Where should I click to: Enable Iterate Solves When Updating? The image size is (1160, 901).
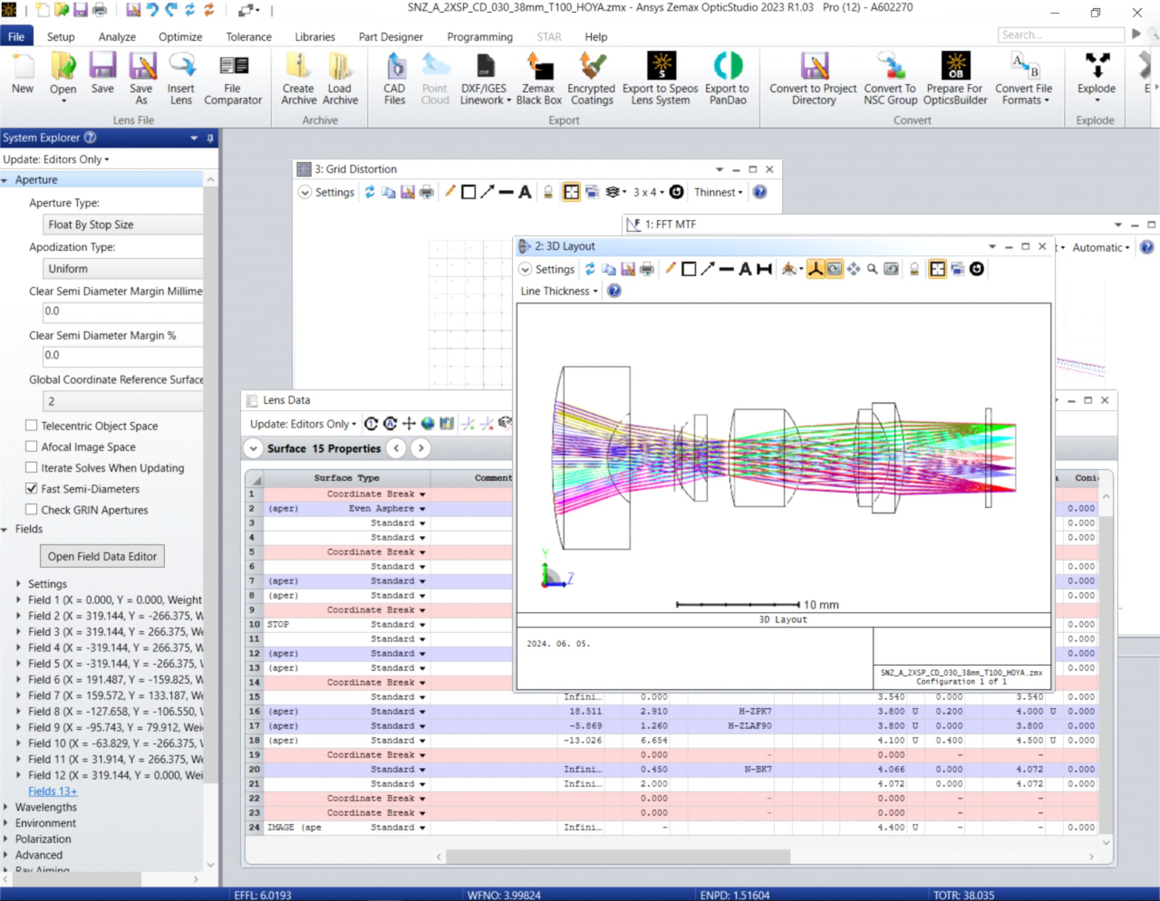(31, 467)
